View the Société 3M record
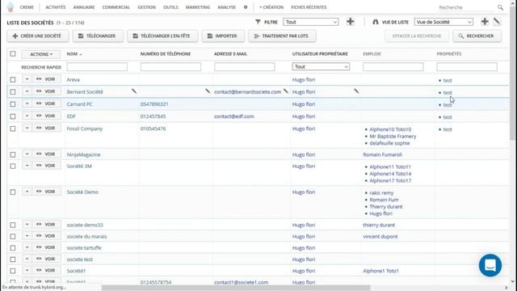517x291 pixels. click(47, 165)
